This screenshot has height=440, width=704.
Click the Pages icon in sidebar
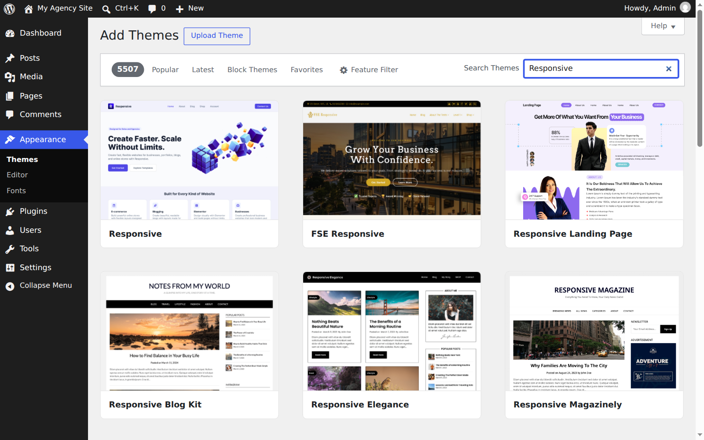click(x=10, y=96)
